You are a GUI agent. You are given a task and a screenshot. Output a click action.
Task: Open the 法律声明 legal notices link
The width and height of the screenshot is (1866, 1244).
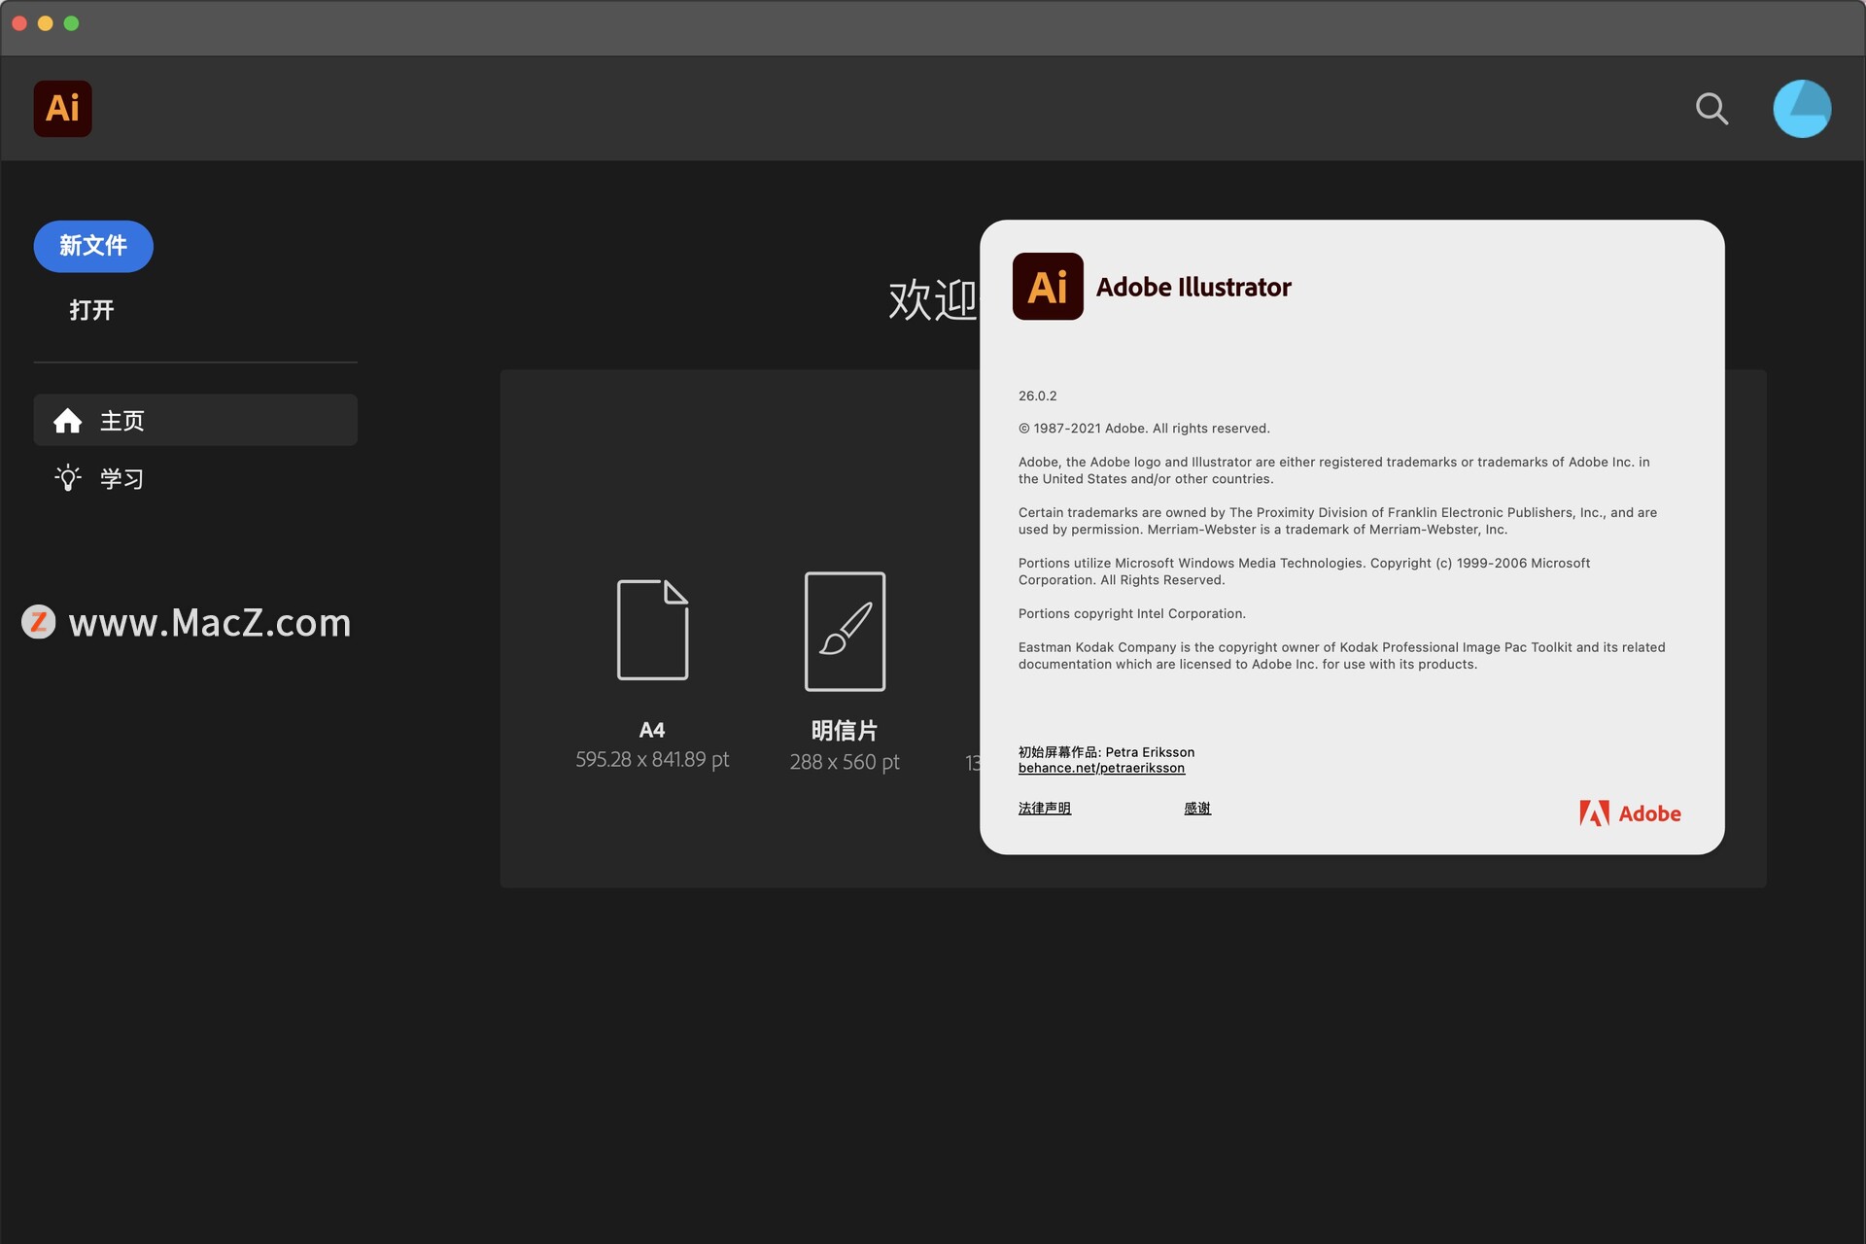coord(1045,808)
